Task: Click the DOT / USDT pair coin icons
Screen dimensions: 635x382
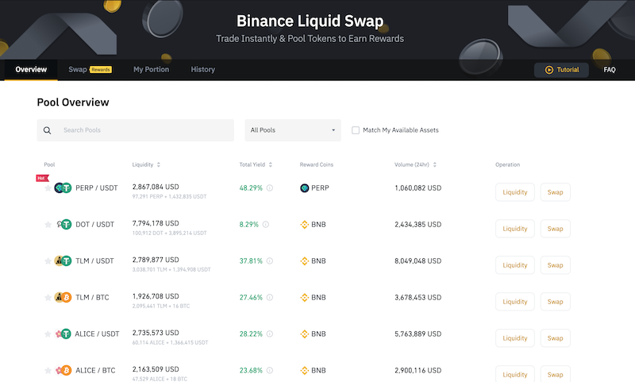Action: click(63, 225)
